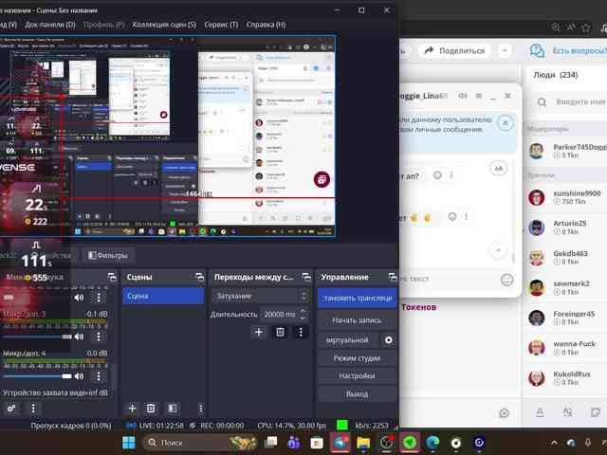607x455 pixels.
Task: Expand dropdown arrow next to Поделиться
Action: tap(505, 50)
